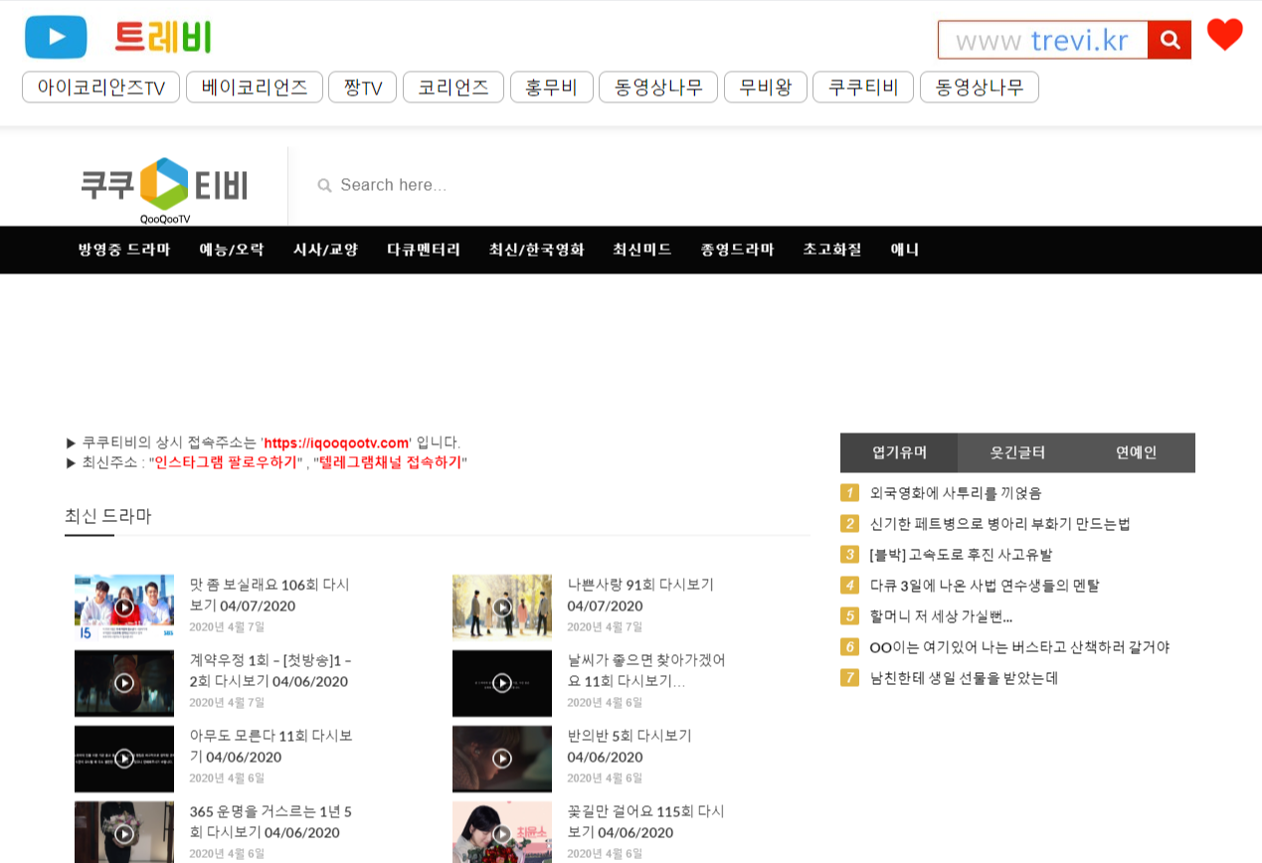Click the 인스타그램 팔로우하기 link
Image resolution: width=1262 pixels, height=863 pixels.
coord(226,462)
